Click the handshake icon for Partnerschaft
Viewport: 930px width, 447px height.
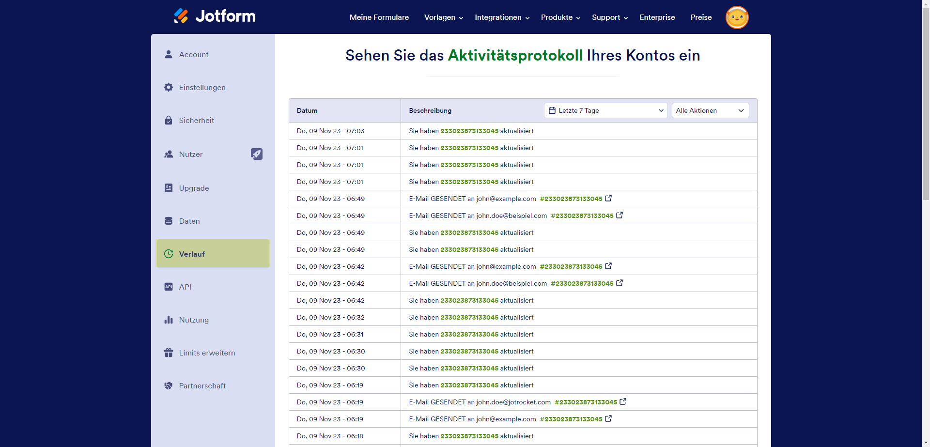pyautogui.click(x=169, y=385)
